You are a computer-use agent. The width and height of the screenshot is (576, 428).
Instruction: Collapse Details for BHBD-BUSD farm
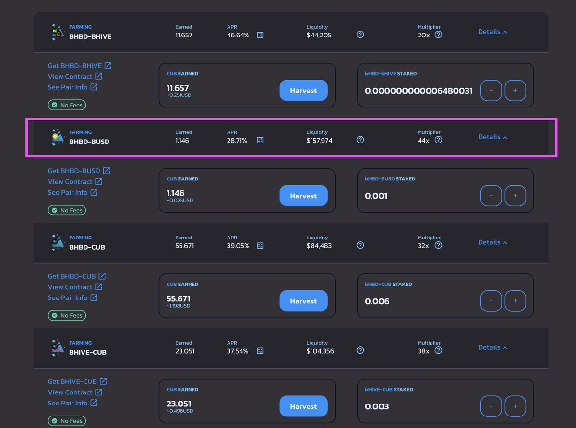pyautogui.click(x=492, y=137)
